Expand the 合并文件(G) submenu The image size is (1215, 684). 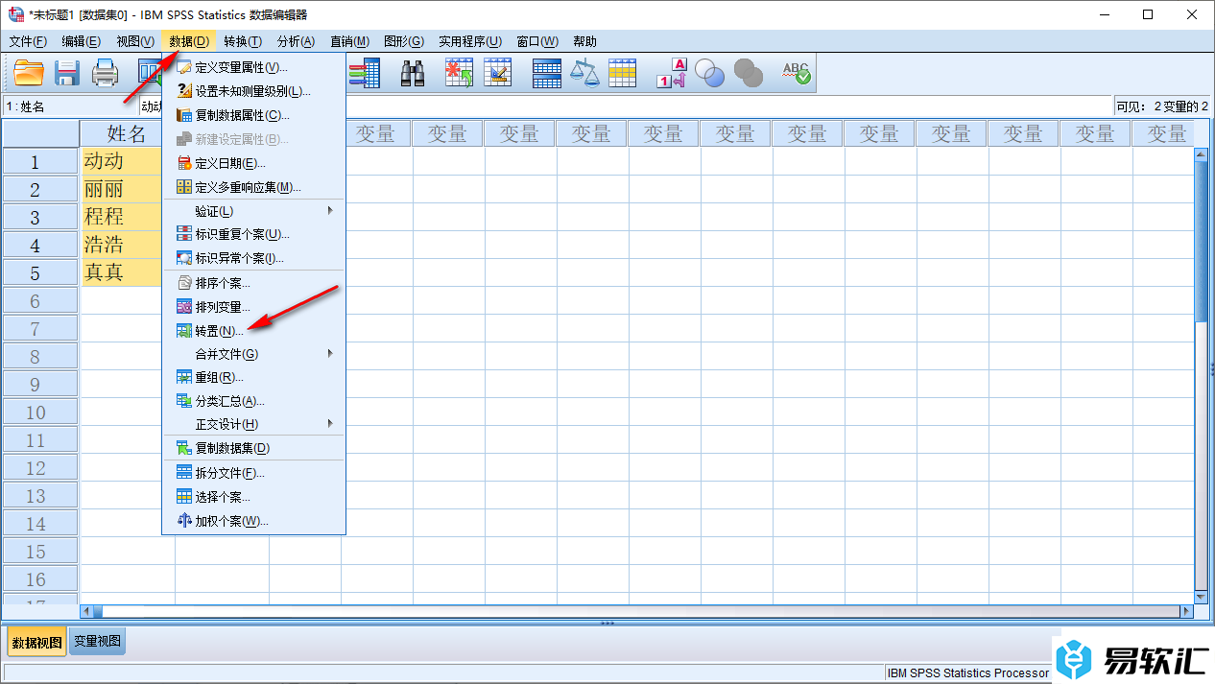tap(253, 354)
